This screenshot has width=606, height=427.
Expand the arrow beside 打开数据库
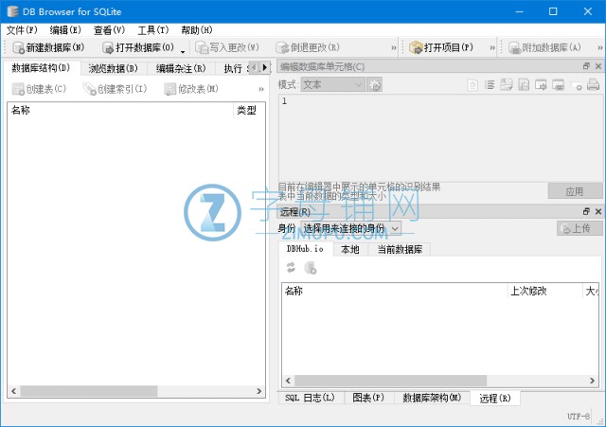click(x=183, y=50)
